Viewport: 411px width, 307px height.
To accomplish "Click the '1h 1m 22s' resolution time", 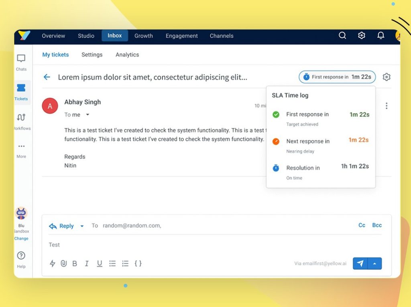I will 355,166.
